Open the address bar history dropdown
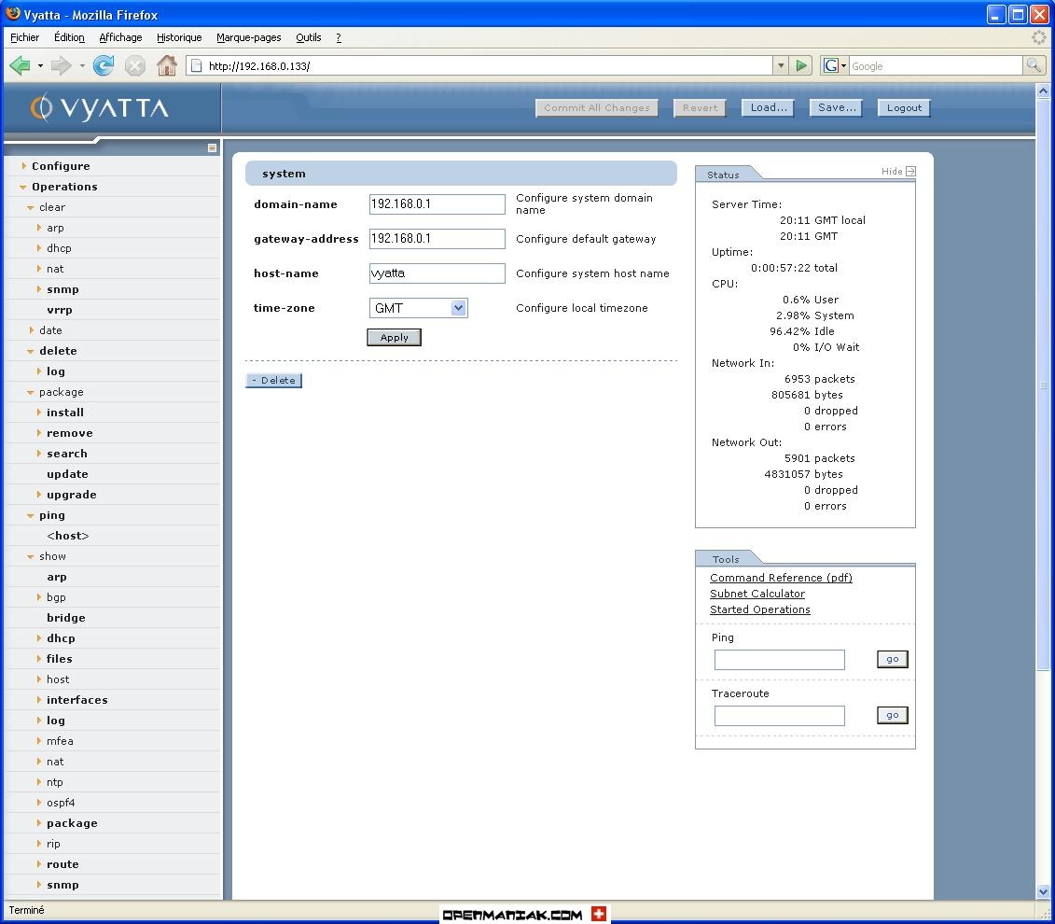This screenshot has height=924, width=1055. [x=781, y=65]
